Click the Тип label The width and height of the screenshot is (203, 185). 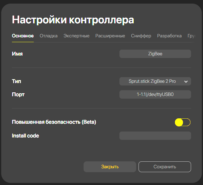point(16,81)
